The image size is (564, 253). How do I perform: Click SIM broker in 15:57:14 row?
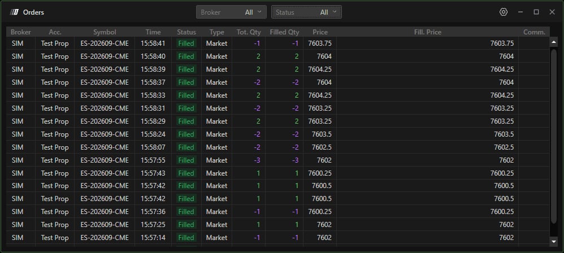point(18,238)
